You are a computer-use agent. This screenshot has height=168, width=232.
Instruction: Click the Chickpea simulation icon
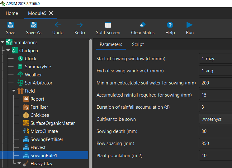[x=15, y=50]
